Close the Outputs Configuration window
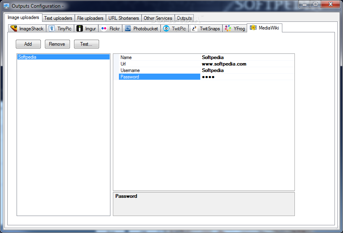The height and width of the screenshot is (233, 343). click(330, 4)
